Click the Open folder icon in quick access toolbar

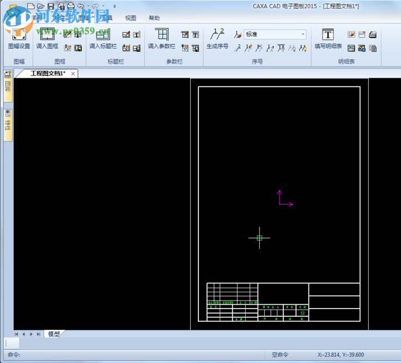coord(41,6)
